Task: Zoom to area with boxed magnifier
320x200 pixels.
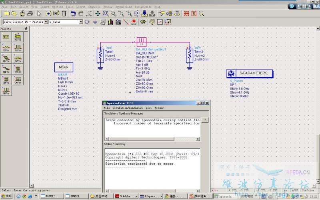Action: click(106, 14)
